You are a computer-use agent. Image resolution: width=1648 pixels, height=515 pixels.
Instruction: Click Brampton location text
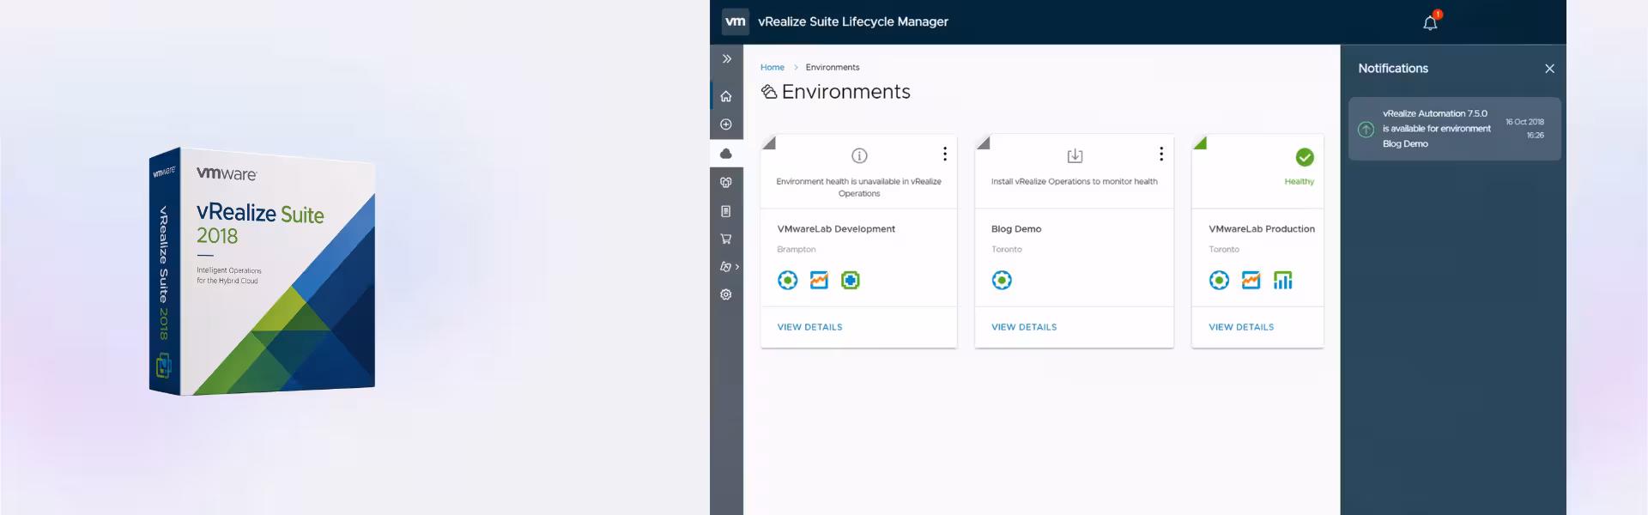click(797, 250)
